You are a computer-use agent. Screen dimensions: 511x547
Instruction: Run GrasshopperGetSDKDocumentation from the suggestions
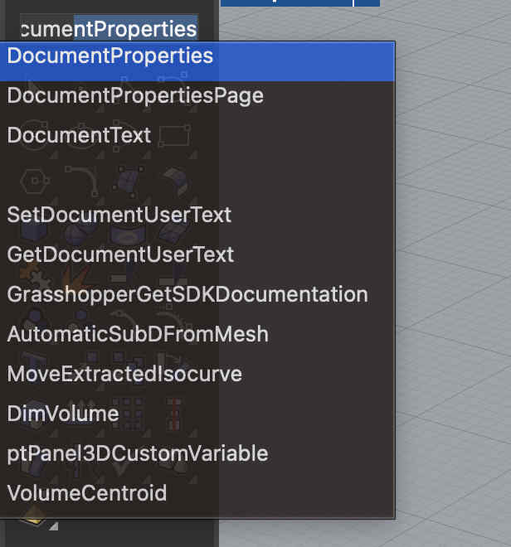click(187, 294)
